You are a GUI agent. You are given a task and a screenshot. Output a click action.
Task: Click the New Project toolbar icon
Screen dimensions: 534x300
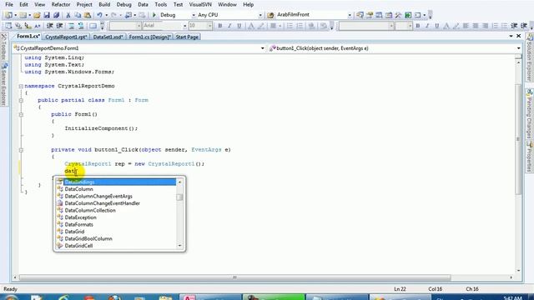click(8, 15)
